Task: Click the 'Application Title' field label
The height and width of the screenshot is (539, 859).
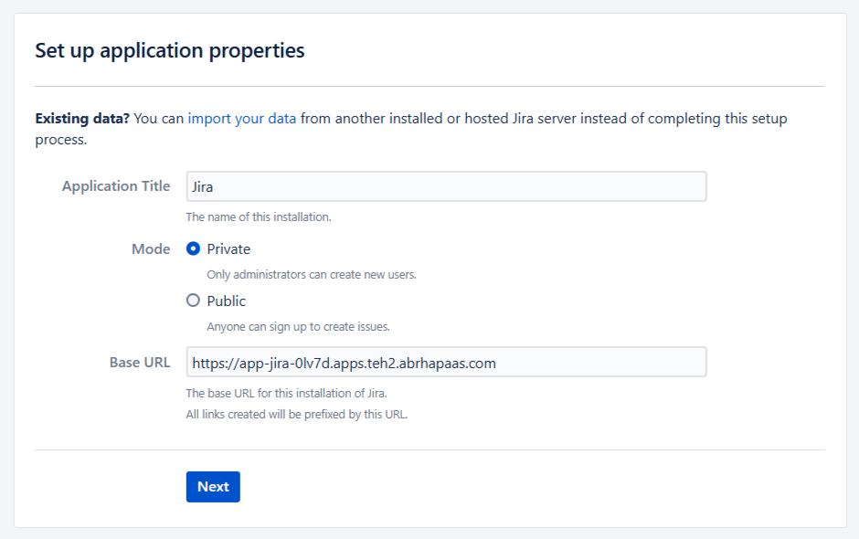Action: pyautogui.click(x=116, y=186)
